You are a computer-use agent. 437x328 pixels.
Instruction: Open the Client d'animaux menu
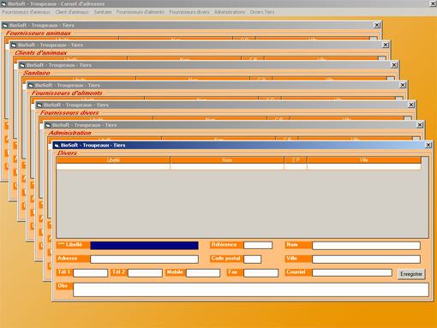click(72, 12)
